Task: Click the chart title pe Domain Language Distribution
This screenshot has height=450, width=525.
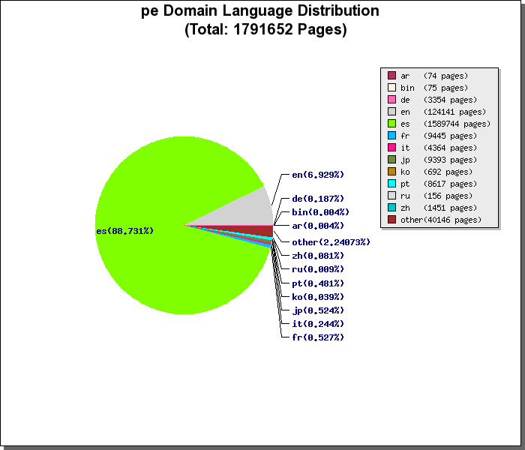Action: pos(260,10)
